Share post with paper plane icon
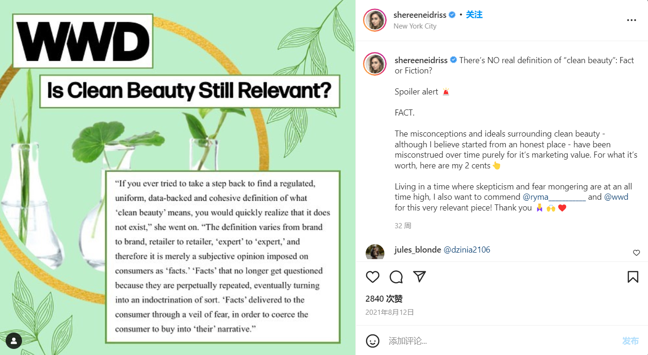This screenshot has width=648, height=355. click(420, 277)
